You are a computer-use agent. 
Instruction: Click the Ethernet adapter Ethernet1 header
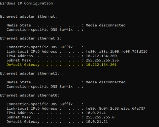(29, 73)
